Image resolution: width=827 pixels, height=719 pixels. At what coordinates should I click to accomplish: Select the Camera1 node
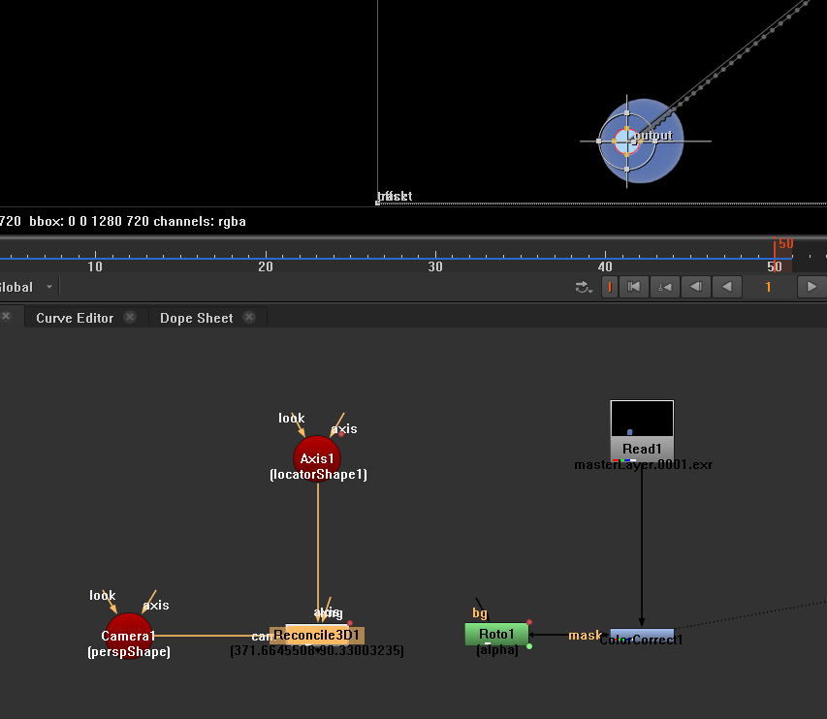click(x=128, y=636)
